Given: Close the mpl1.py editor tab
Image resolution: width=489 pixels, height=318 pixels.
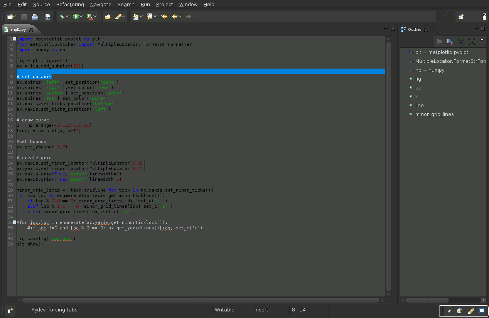Looking at the screenshot, I should [x=31, y=29].
